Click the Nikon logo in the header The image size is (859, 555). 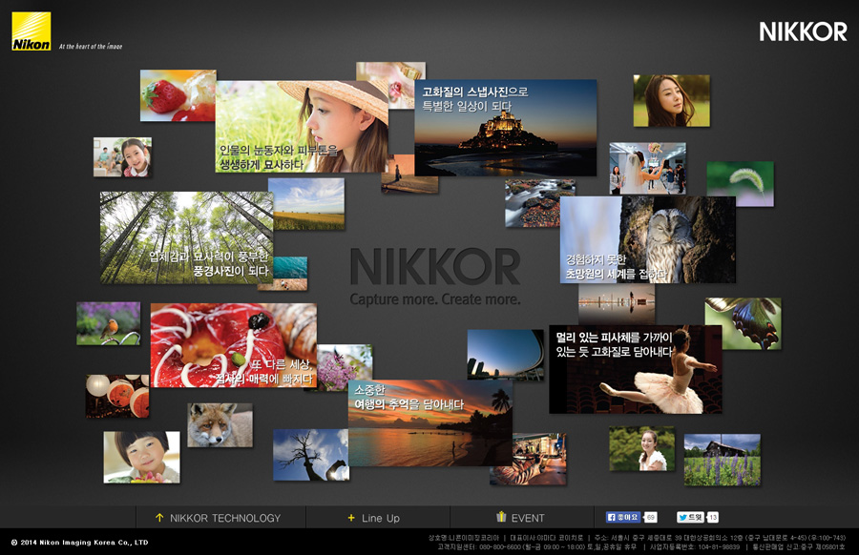point(31,31)
